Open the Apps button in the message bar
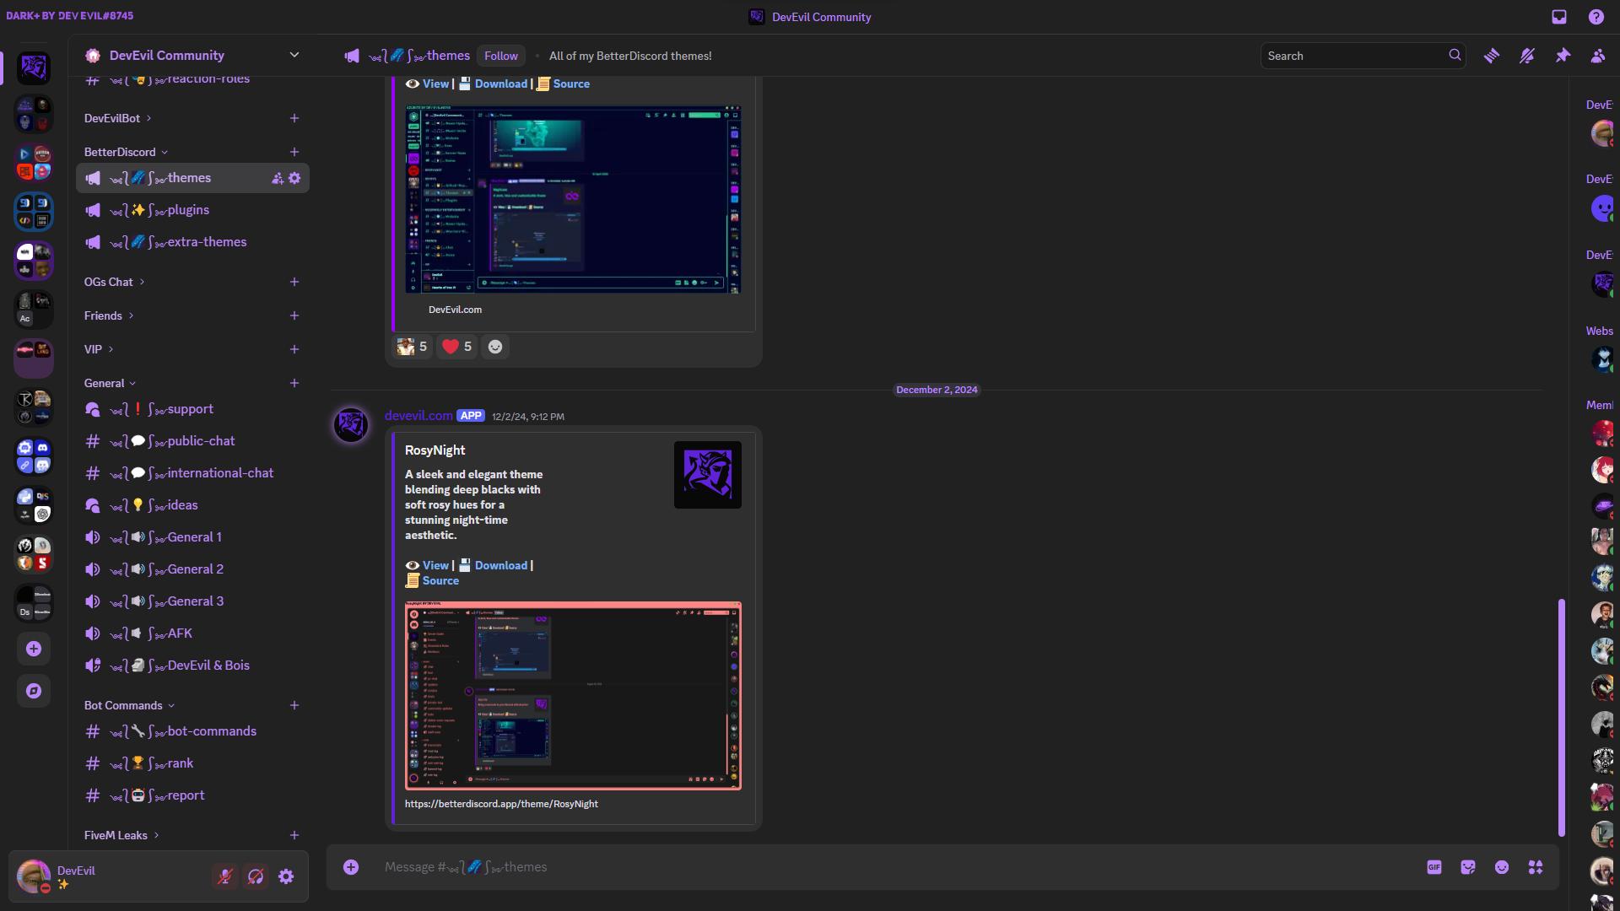Viewport: 1620px width, 911px height. coord(1536,867)
